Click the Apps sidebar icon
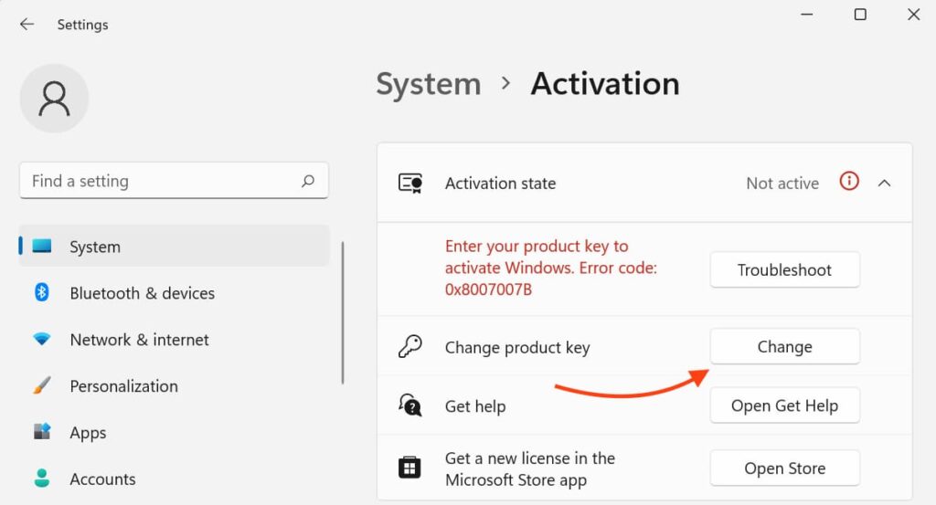Screen dimensions: 936x505 click(x=42, y=433)
